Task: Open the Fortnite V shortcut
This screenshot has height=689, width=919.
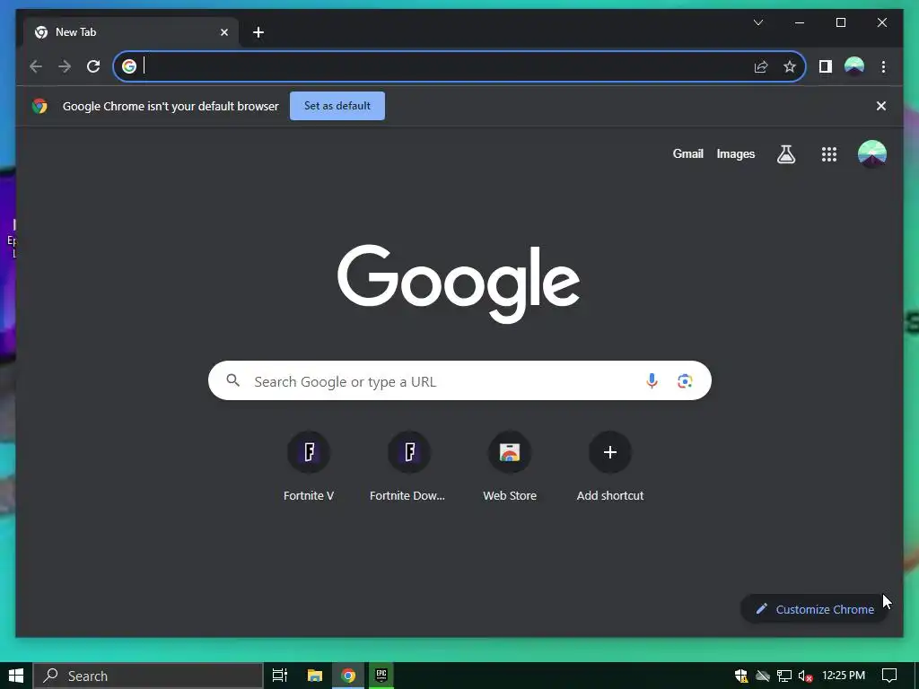Action: click(x=309, y=467)
